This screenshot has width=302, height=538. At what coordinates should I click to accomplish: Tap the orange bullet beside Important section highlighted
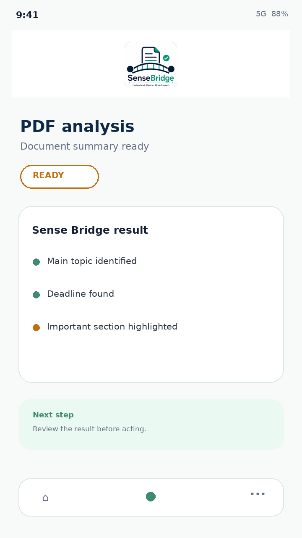tap(36, 327)
